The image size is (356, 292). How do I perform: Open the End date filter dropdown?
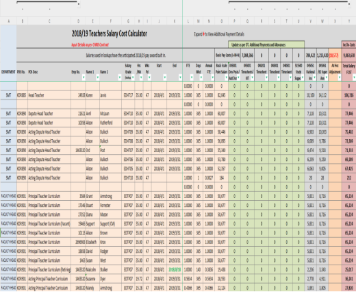click(180, 77)
